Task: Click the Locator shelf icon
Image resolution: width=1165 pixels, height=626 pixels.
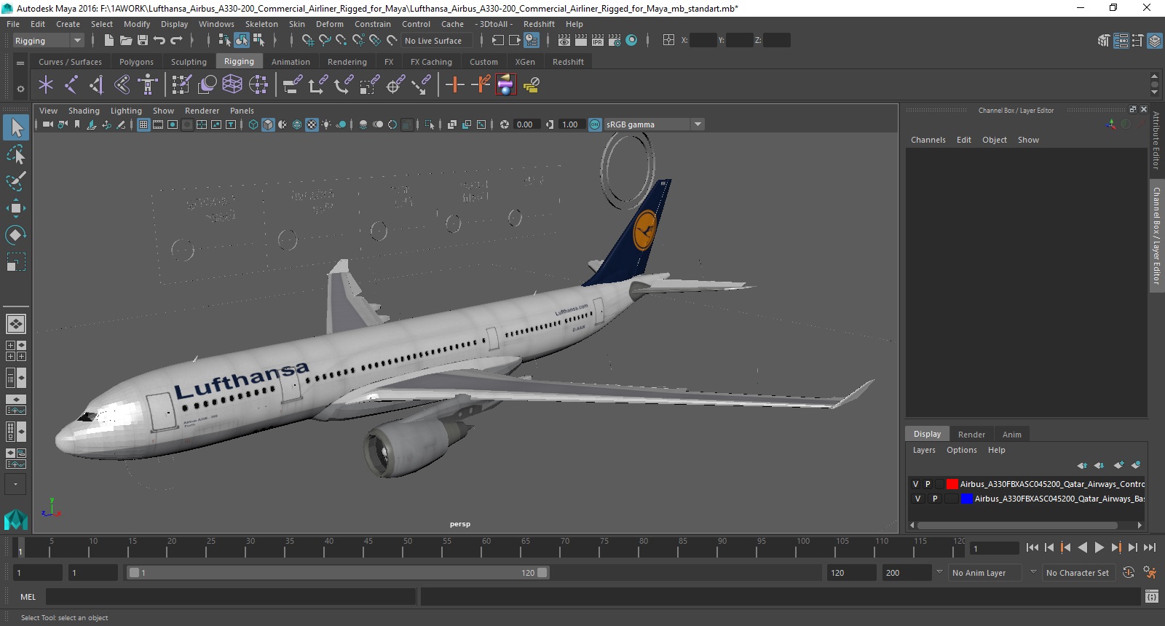Action: coord(46,85)
